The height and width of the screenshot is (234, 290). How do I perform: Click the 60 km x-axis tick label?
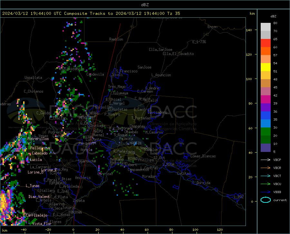tap(147, 229)
